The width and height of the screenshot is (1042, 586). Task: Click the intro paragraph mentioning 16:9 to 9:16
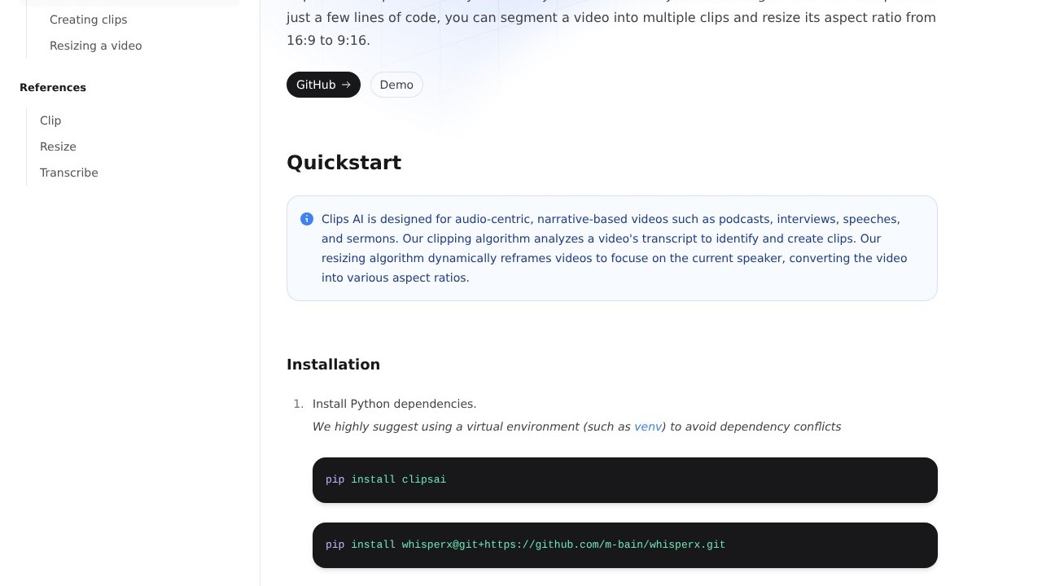611,28
